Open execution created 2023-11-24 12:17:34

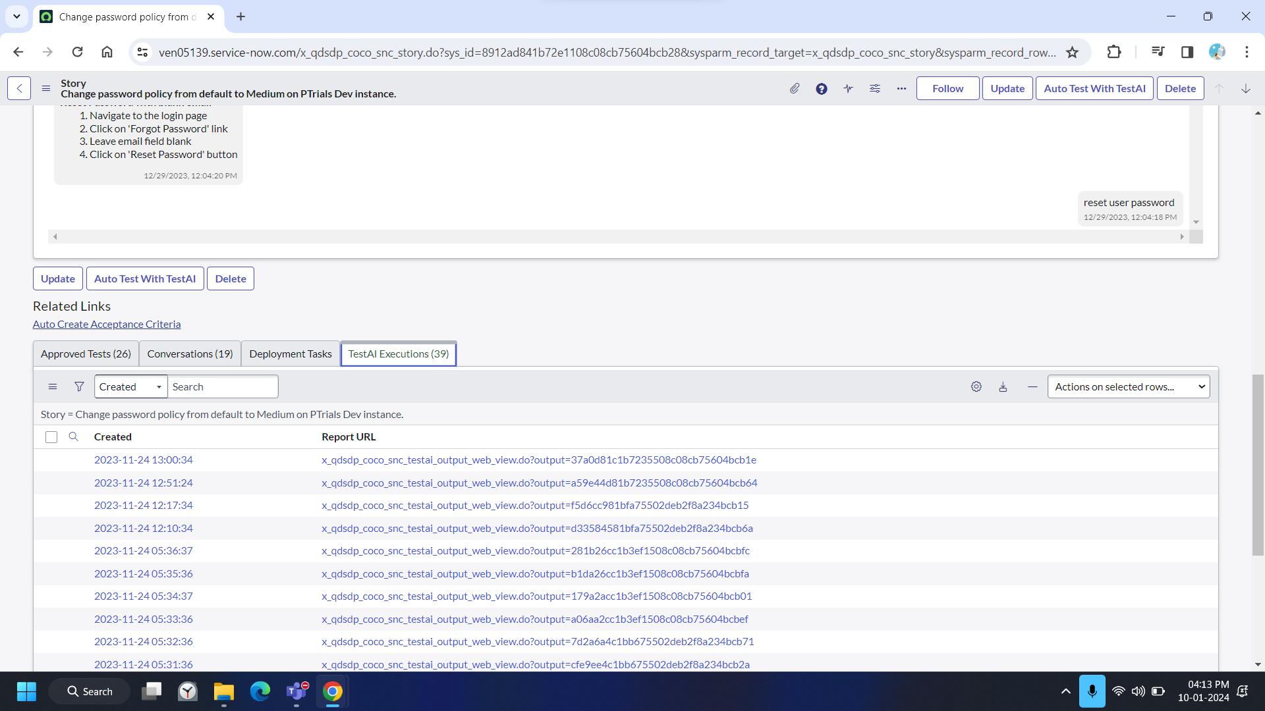click(x=144, y=505)
